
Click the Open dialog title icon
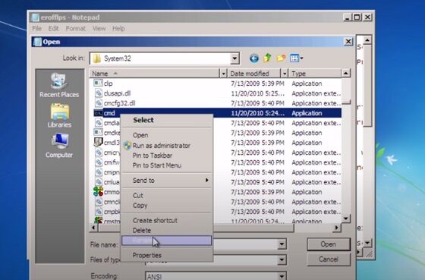pyautogui.click(x=38, y=42)
